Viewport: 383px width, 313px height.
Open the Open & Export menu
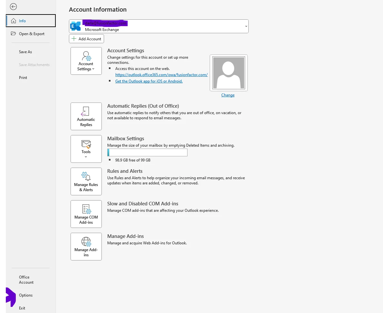[x=31, y=34]
